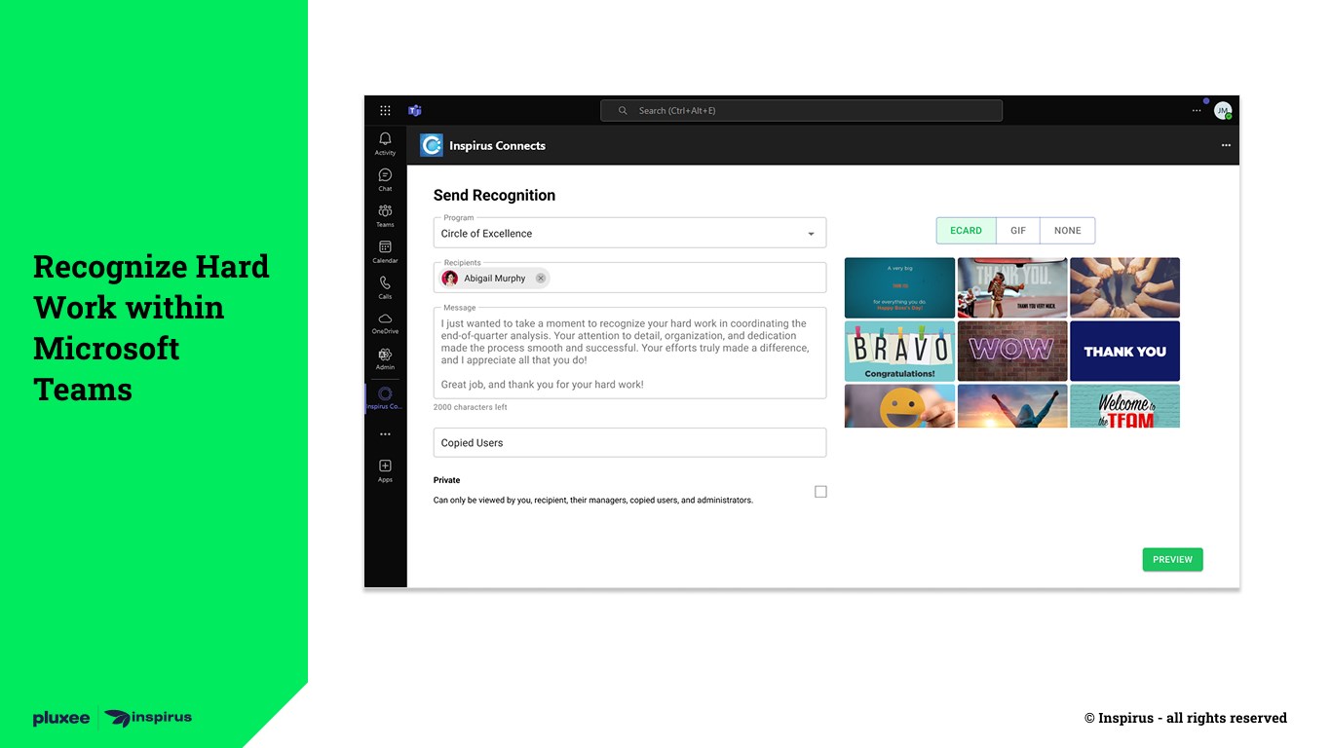Click the 2000 characters left text

470,407
